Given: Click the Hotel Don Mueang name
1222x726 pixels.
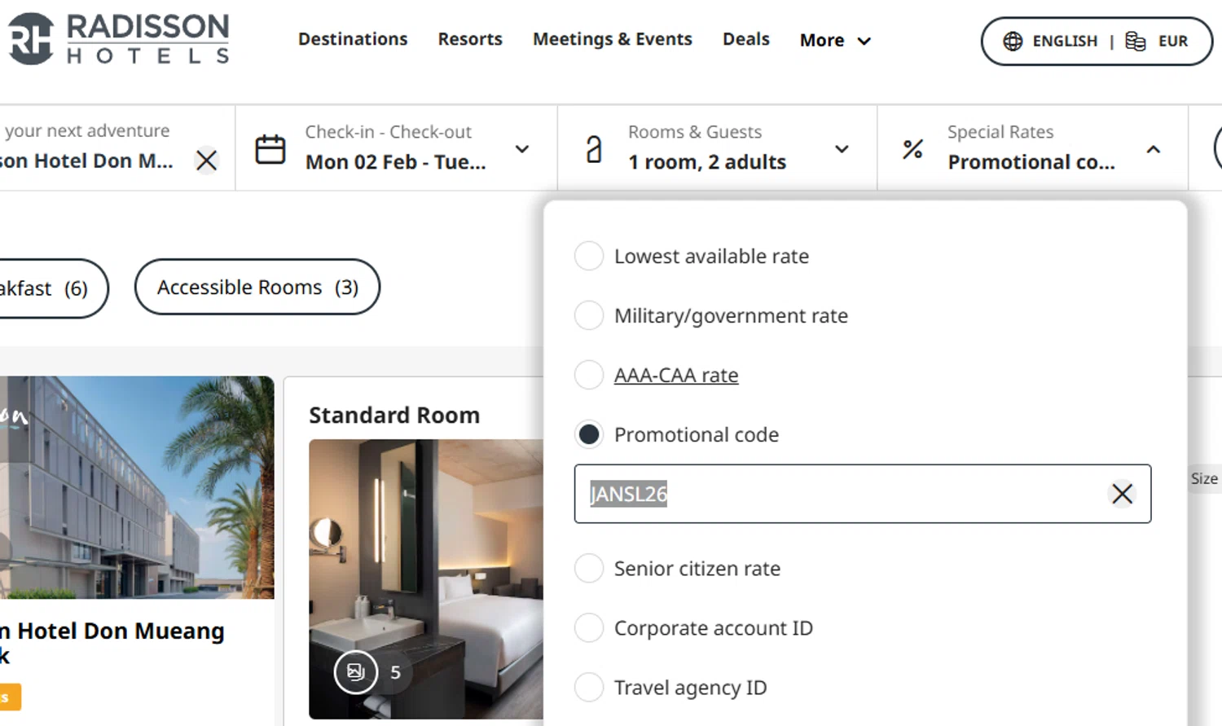Looking at the screenshot, I should (112, 643).
